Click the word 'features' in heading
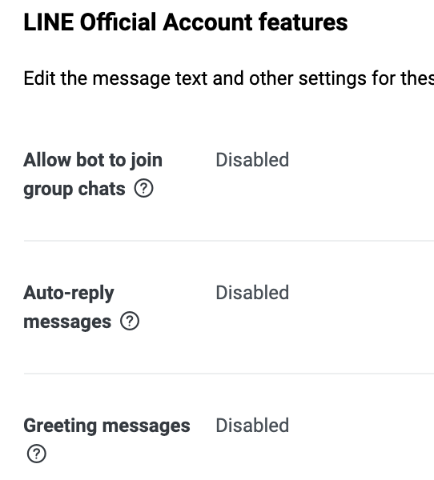Viewport: 434px width, 480px height. tap(303, 22)
